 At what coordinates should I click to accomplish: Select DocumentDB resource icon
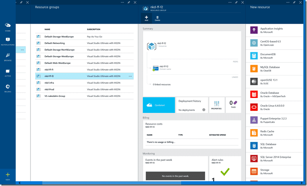[254, 56]
